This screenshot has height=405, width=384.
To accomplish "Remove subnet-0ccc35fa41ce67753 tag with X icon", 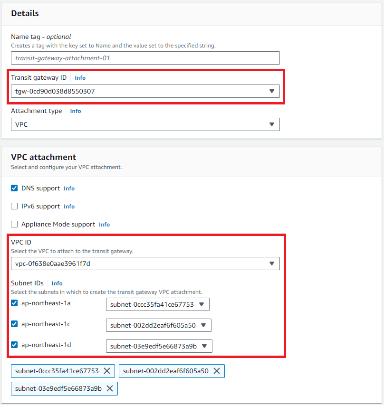I will point(107,371).
